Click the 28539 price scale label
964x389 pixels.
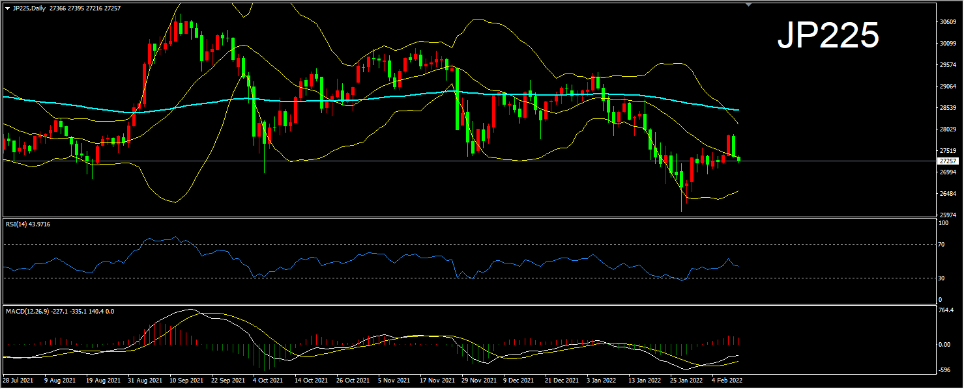tap(948, 108)
